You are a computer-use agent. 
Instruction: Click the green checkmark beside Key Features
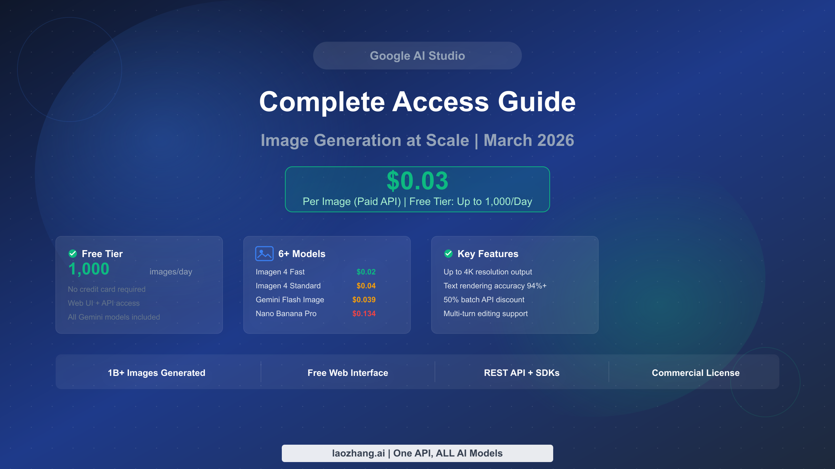[x=448, y=254]
